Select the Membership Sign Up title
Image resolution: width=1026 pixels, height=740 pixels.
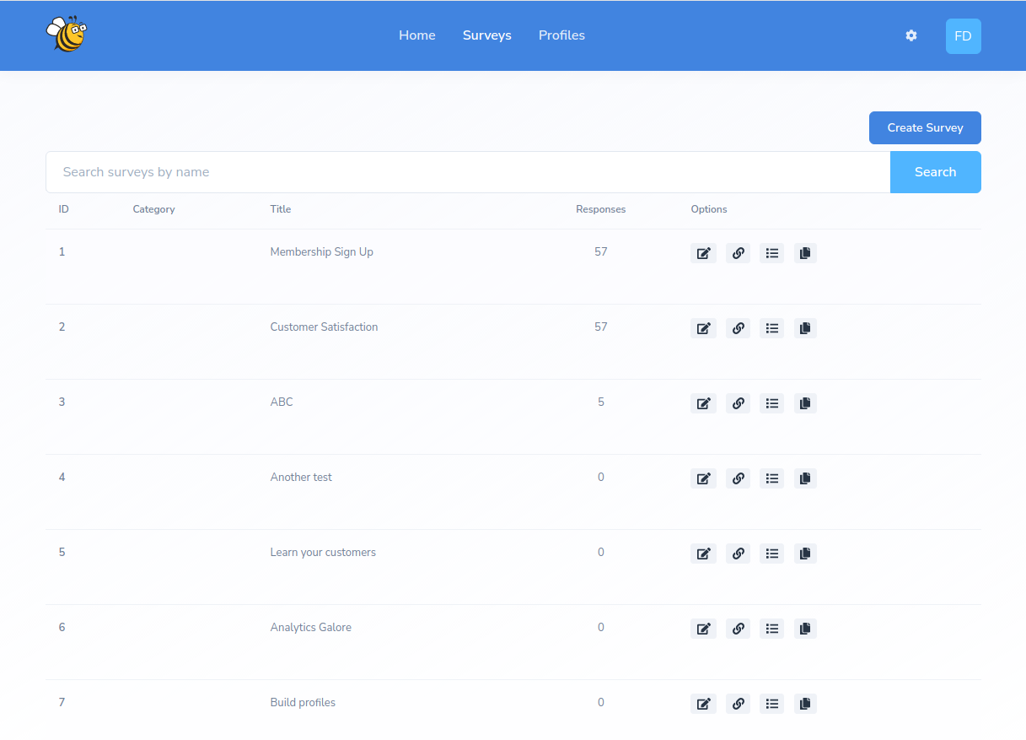click(x=322, y=252)
